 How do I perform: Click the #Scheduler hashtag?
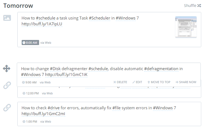99,18
